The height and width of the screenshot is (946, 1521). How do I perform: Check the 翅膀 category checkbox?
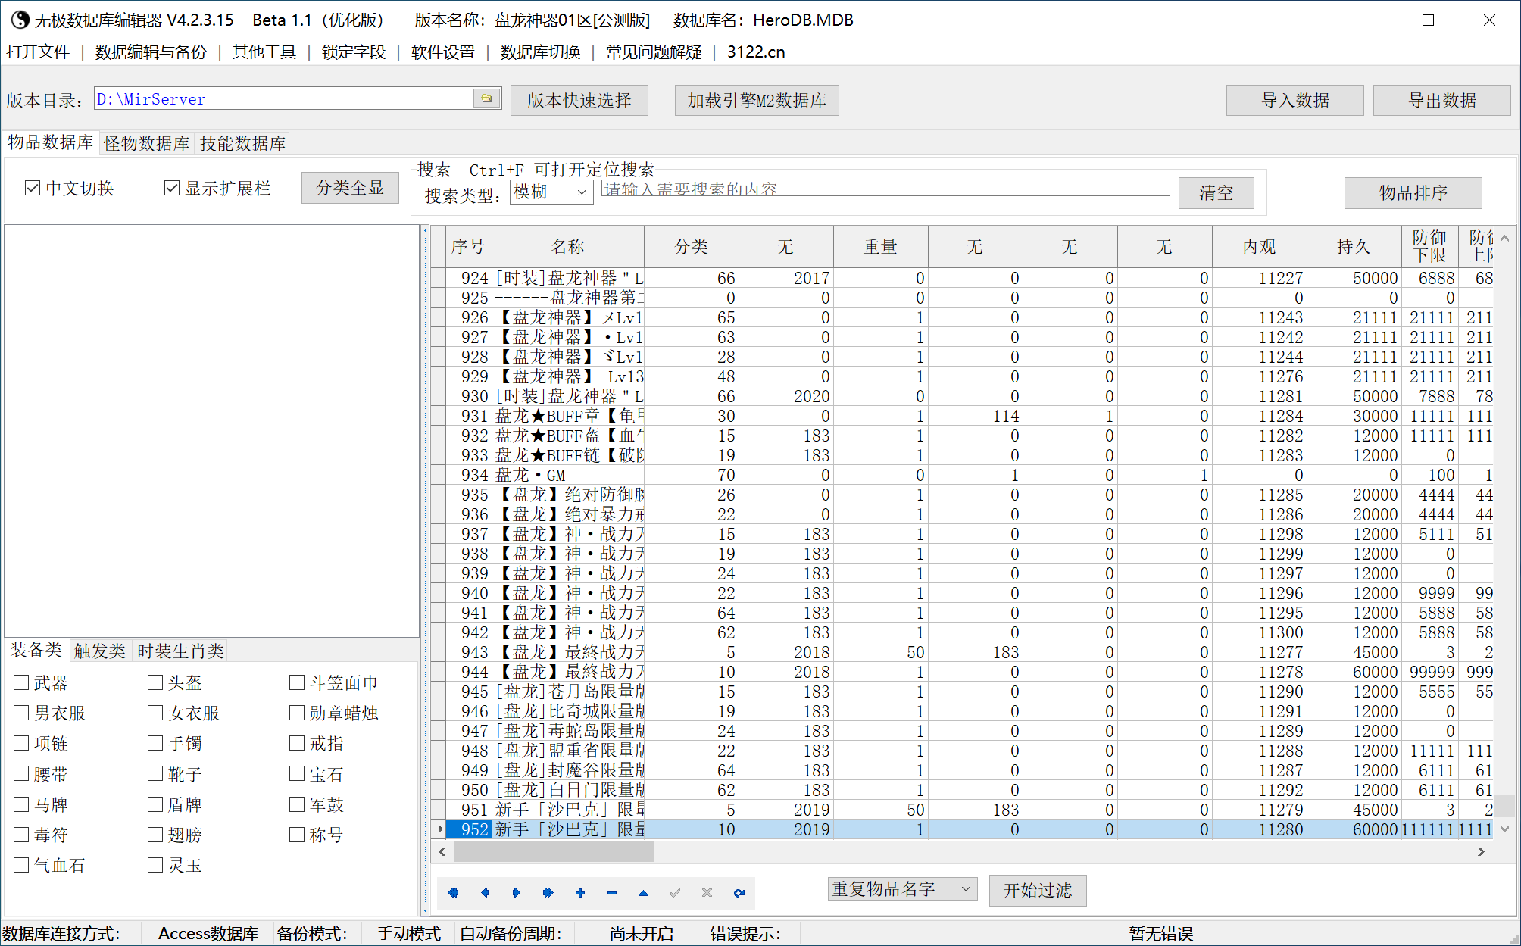(155, 835)
